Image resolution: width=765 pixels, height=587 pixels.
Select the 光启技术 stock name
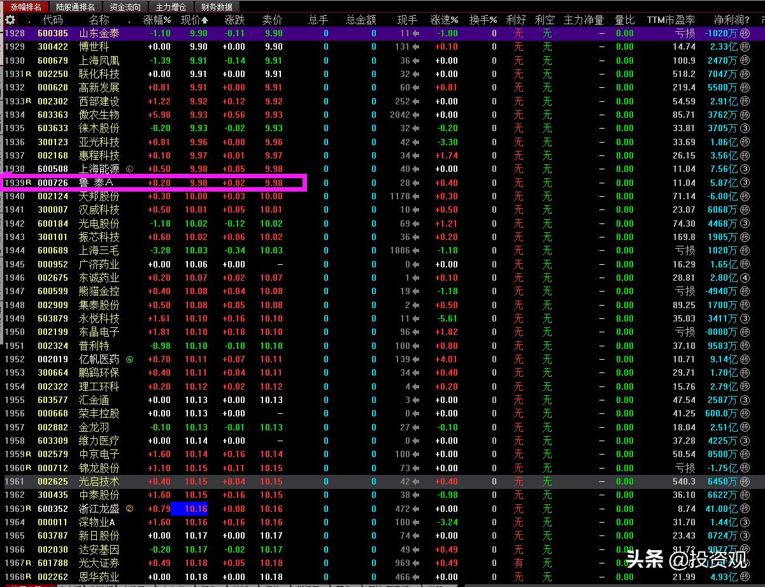(x=99, y=481)
